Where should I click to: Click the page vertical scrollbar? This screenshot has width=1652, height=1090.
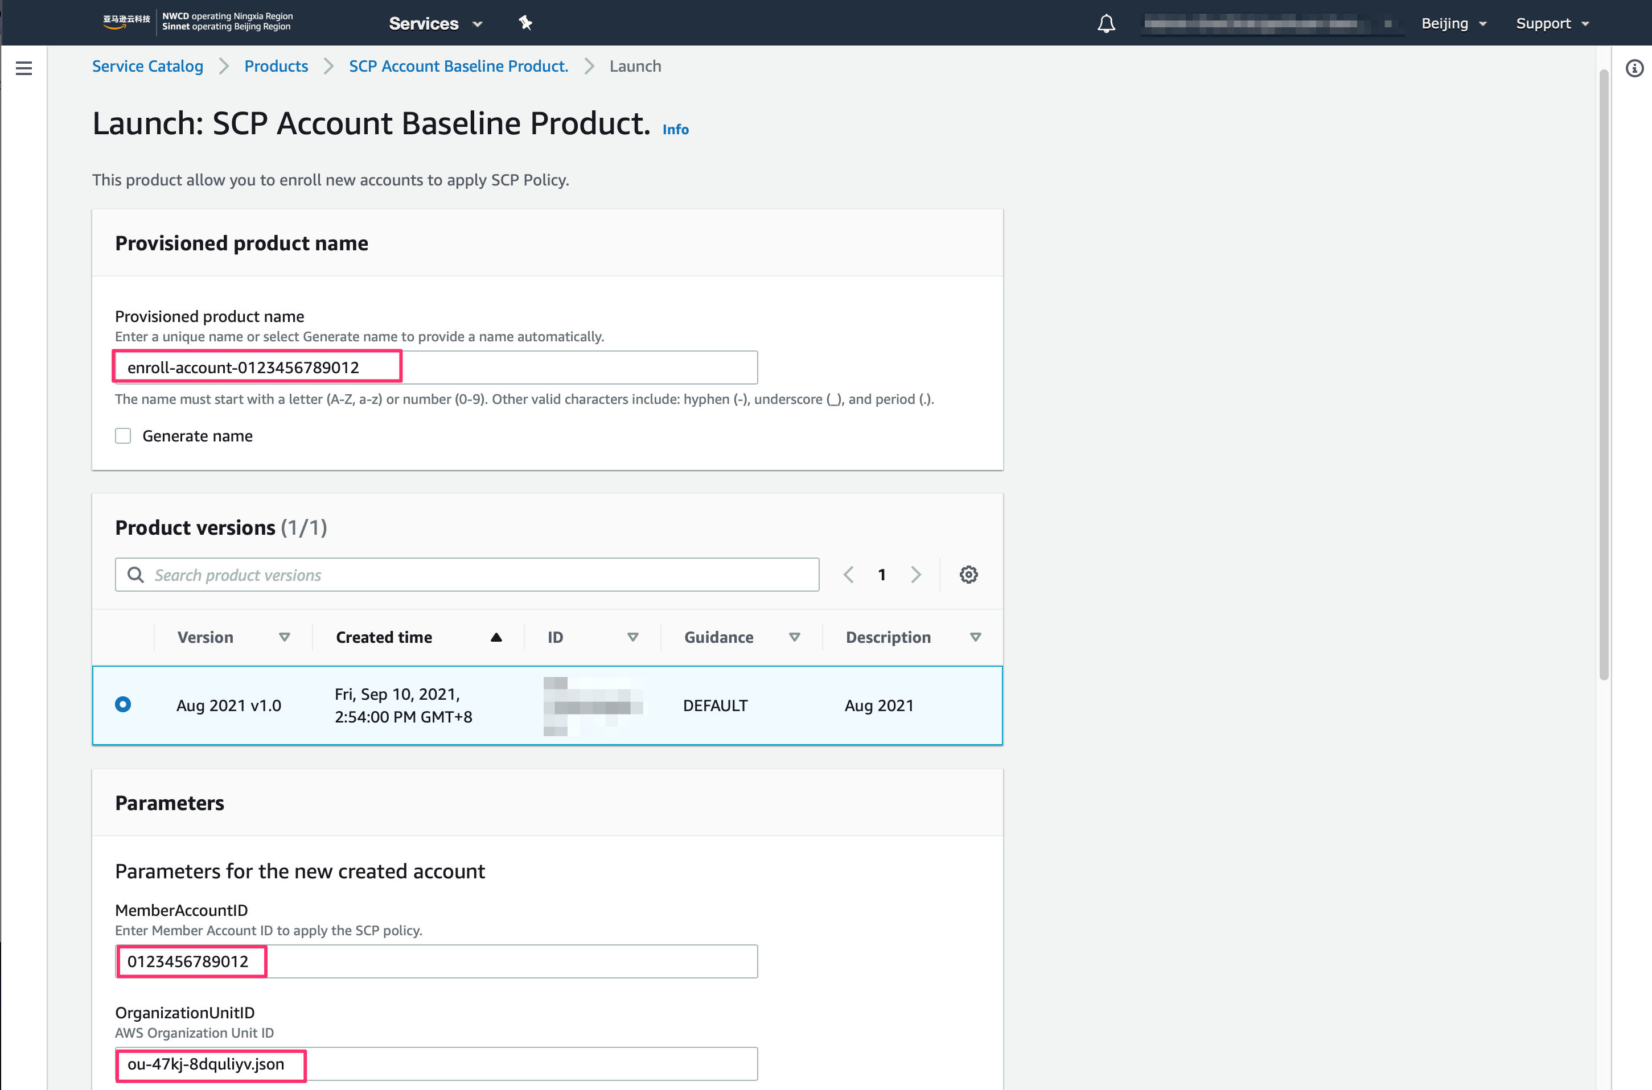tap(1603, 375)
